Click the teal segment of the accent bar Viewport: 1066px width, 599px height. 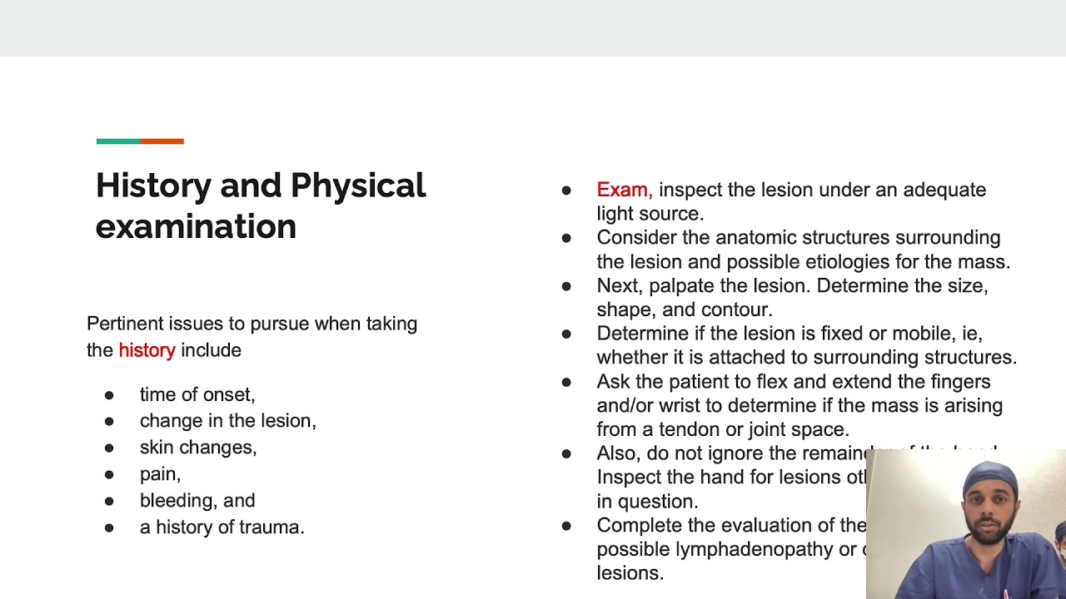(x=118, y=141)
